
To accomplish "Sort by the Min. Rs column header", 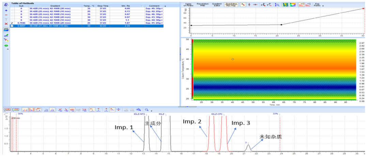I will tap(127, 6).
